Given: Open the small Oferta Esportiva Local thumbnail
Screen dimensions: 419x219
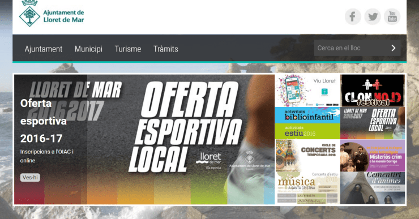Looking at the screenshot, I should tap(373, 123).
